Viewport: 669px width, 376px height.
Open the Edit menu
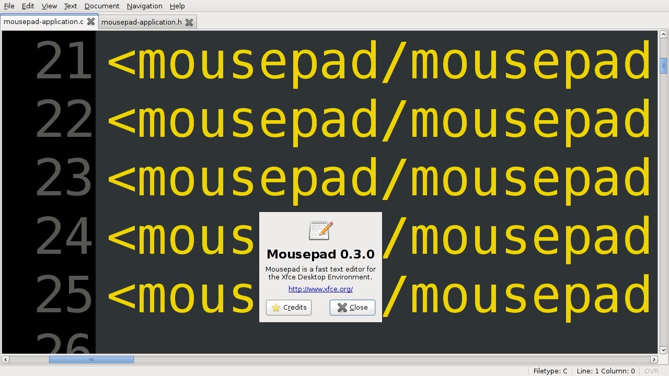(x=28, y=6)
